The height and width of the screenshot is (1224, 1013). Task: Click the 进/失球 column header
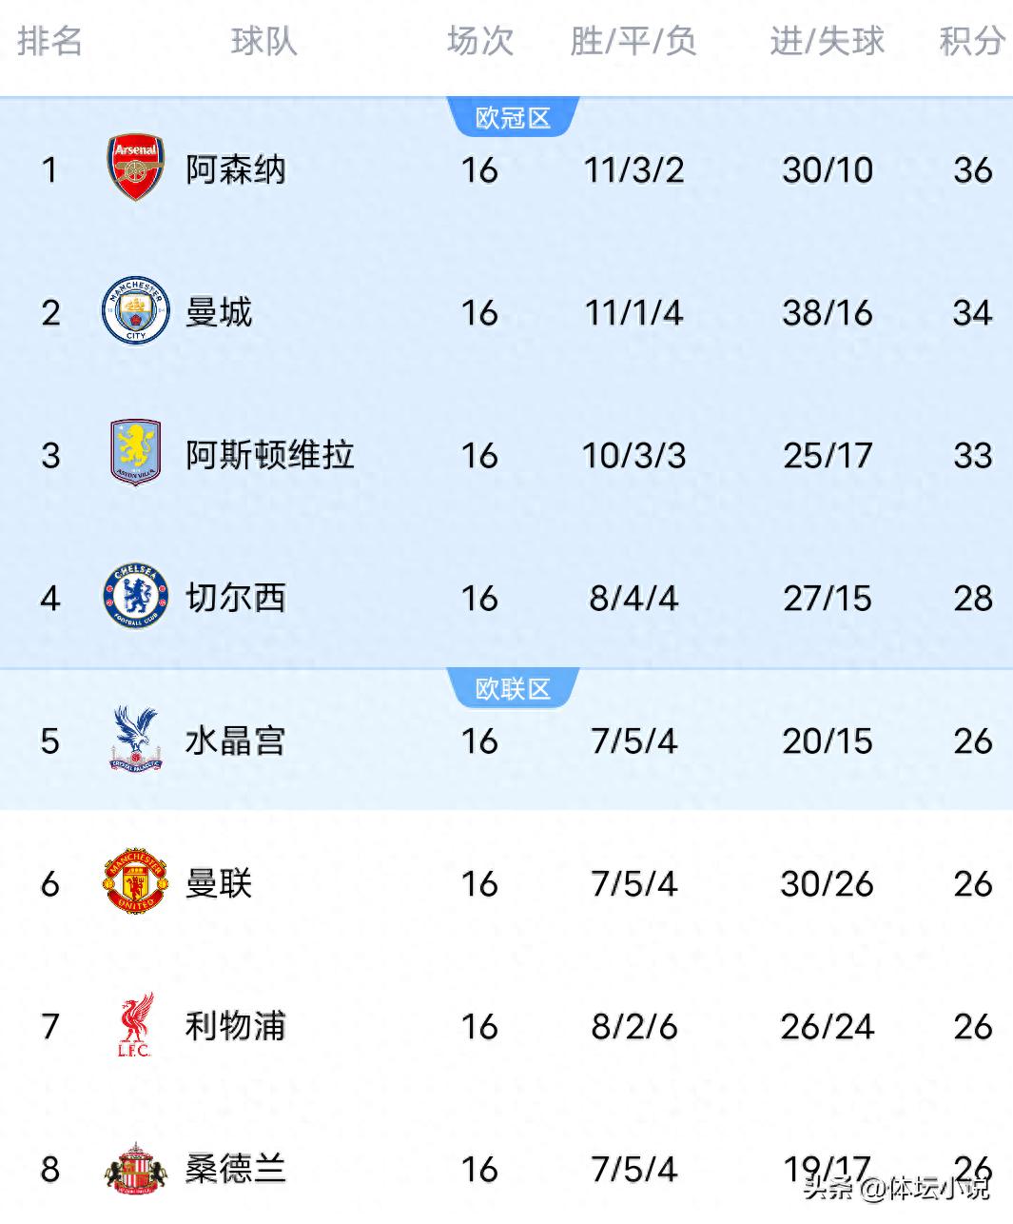point(827,41)
